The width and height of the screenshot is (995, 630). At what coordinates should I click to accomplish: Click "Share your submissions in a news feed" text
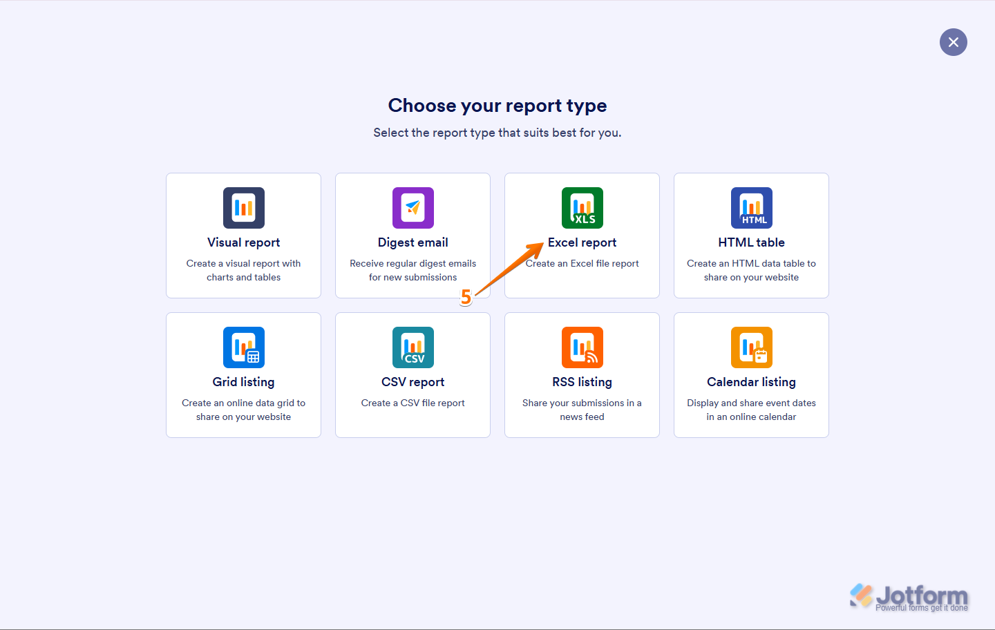click(582, 410)
